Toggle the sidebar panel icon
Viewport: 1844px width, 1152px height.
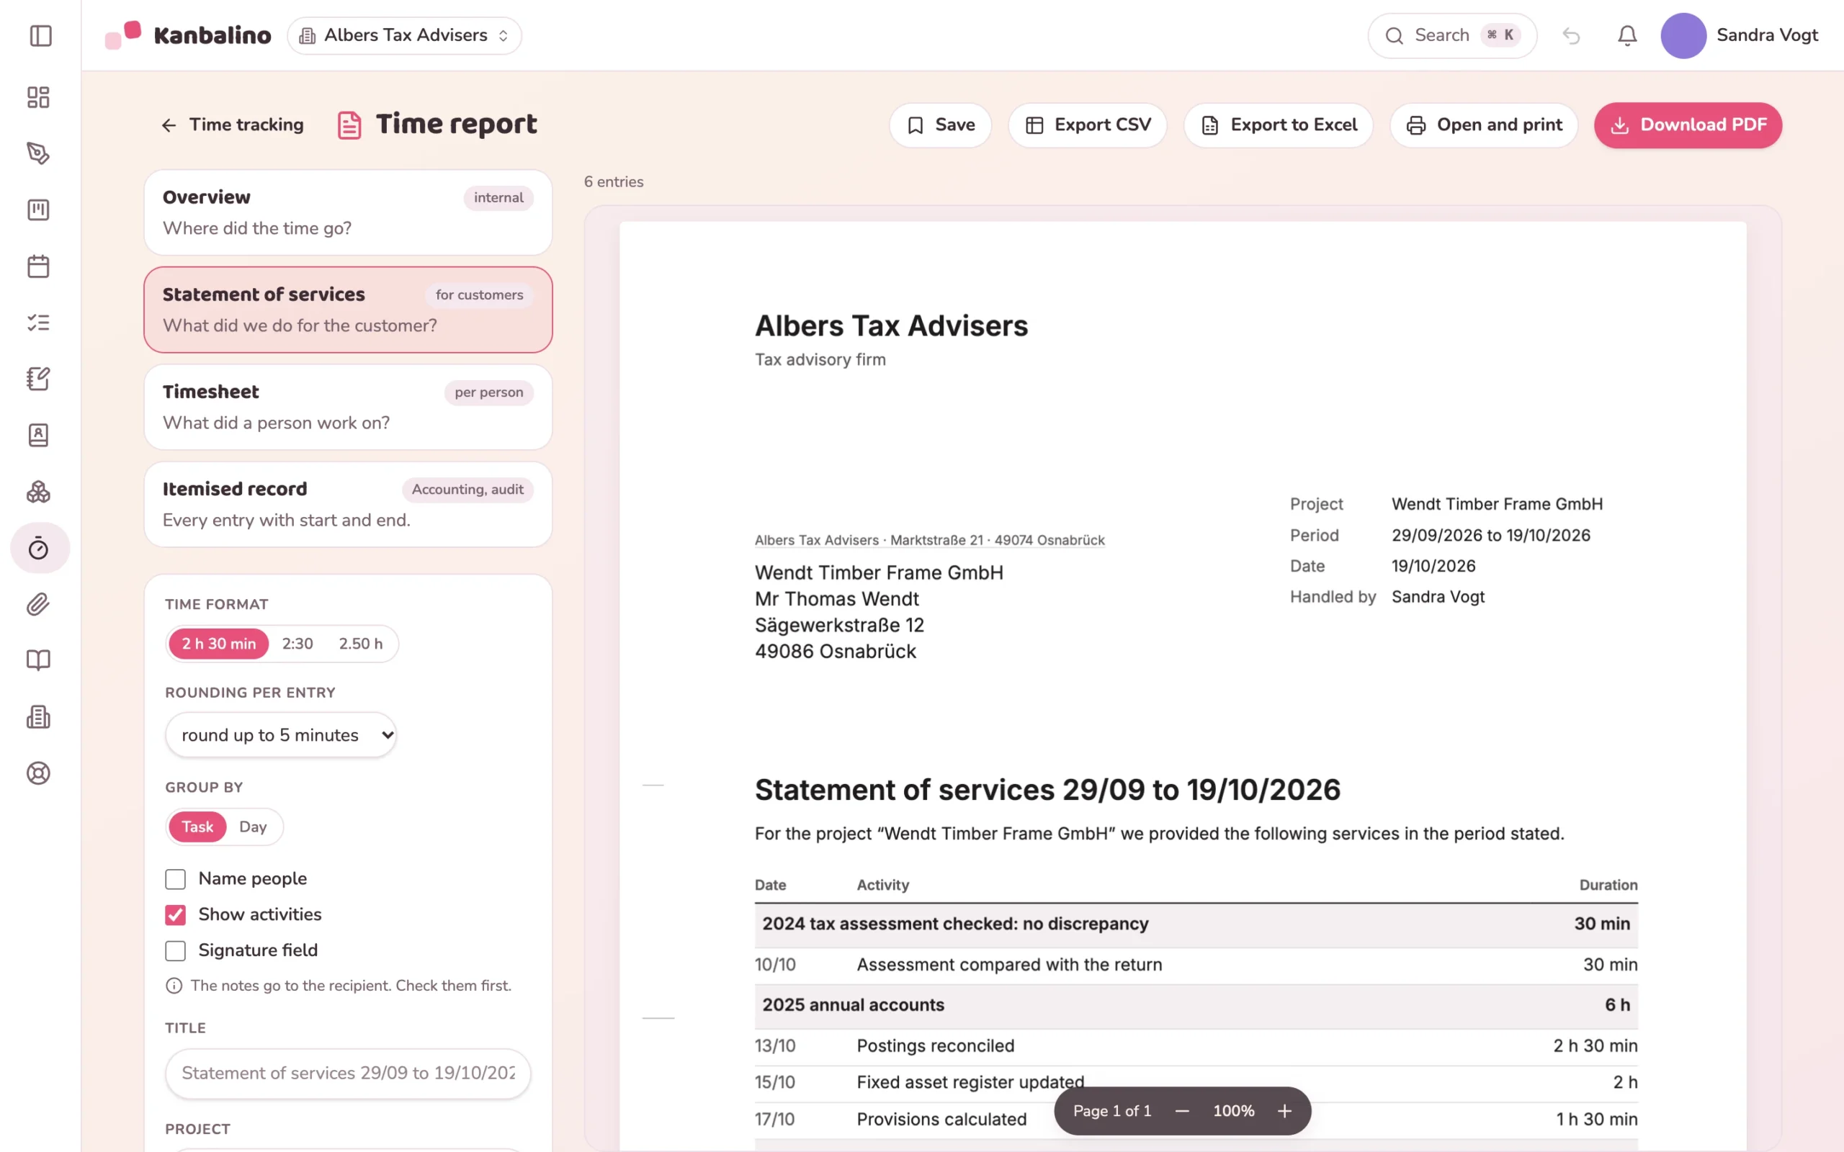40,36
